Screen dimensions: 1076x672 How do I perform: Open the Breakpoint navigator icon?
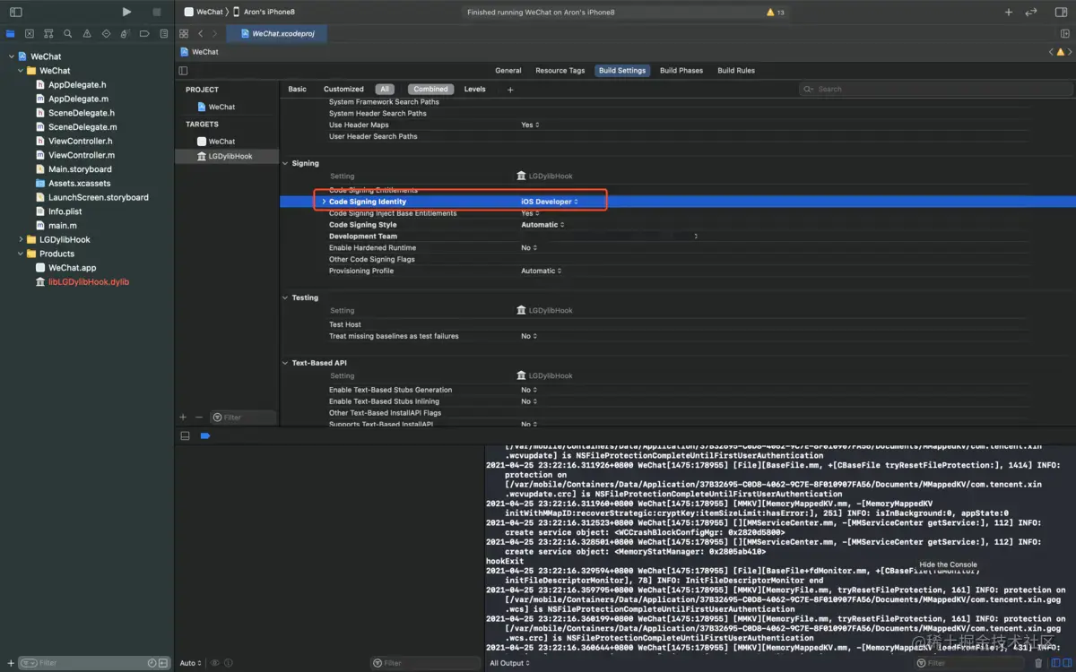click(x=144, y=33)
